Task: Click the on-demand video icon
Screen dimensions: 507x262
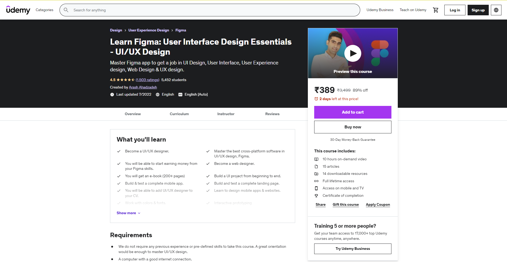Action: click(x=316, y=159)
